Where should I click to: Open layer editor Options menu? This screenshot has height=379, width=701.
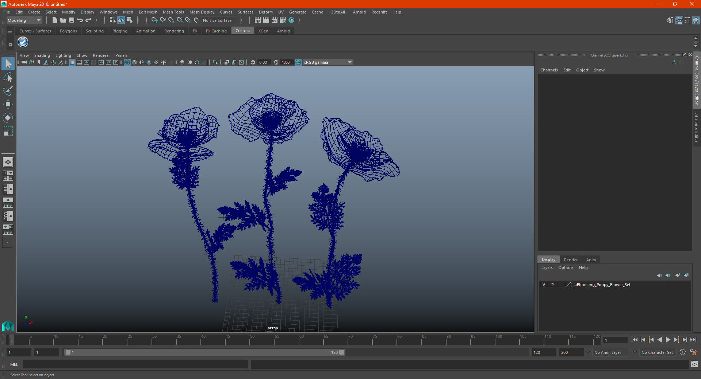(566, 267)
